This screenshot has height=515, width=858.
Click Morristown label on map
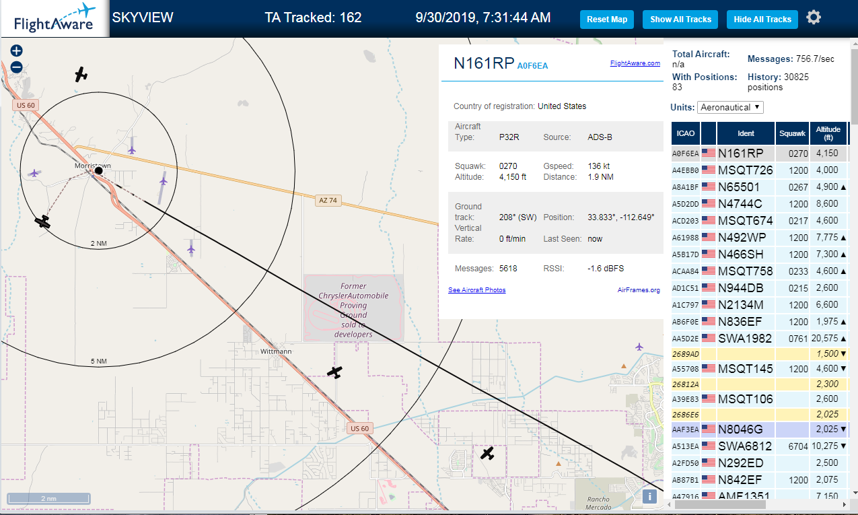pos(93,165)
